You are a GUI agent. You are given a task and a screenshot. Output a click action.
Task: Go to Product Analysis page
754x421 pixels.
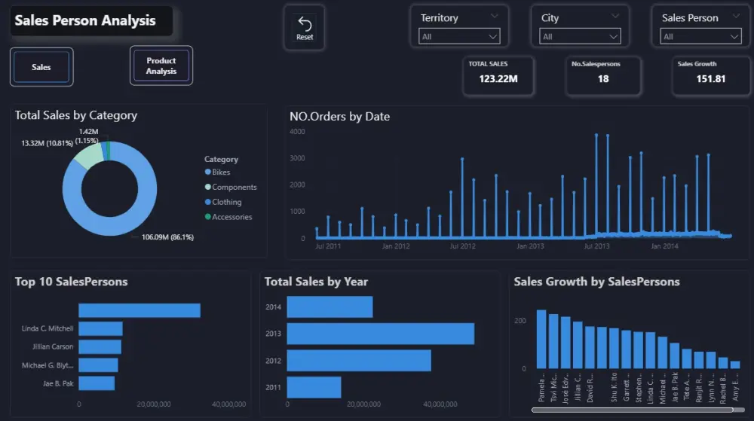pos(161,66)
